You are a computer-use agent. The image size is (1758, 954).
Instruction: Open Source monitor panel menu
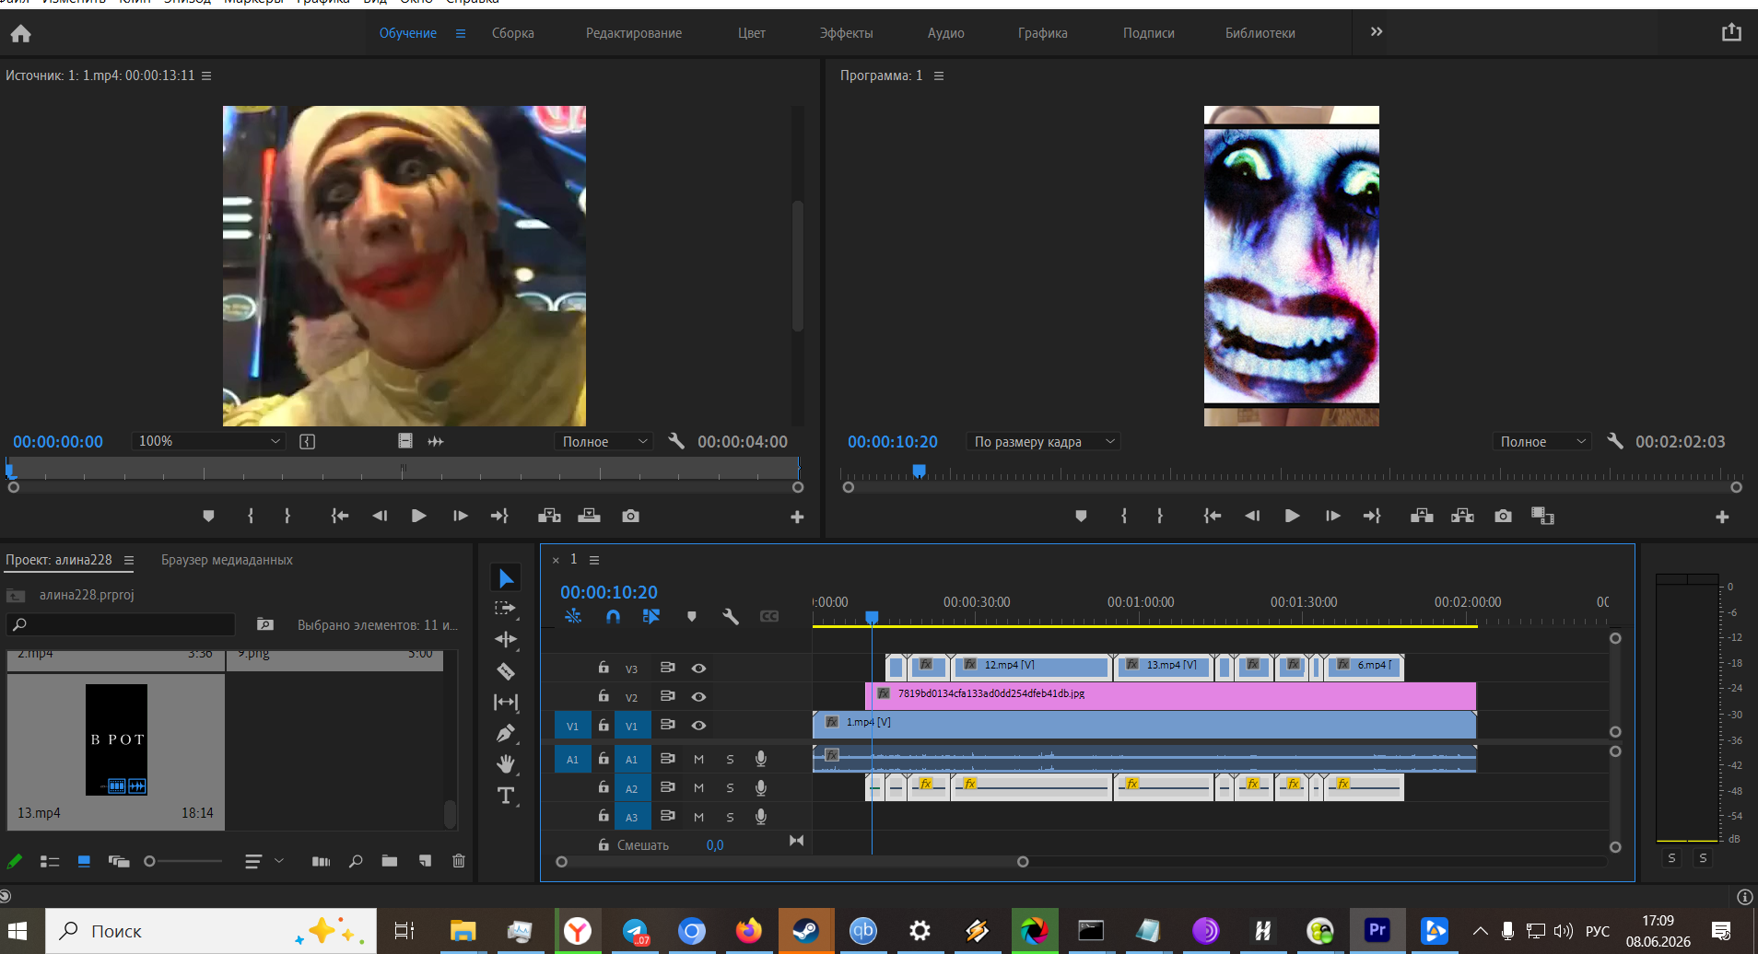click(206, 76)
